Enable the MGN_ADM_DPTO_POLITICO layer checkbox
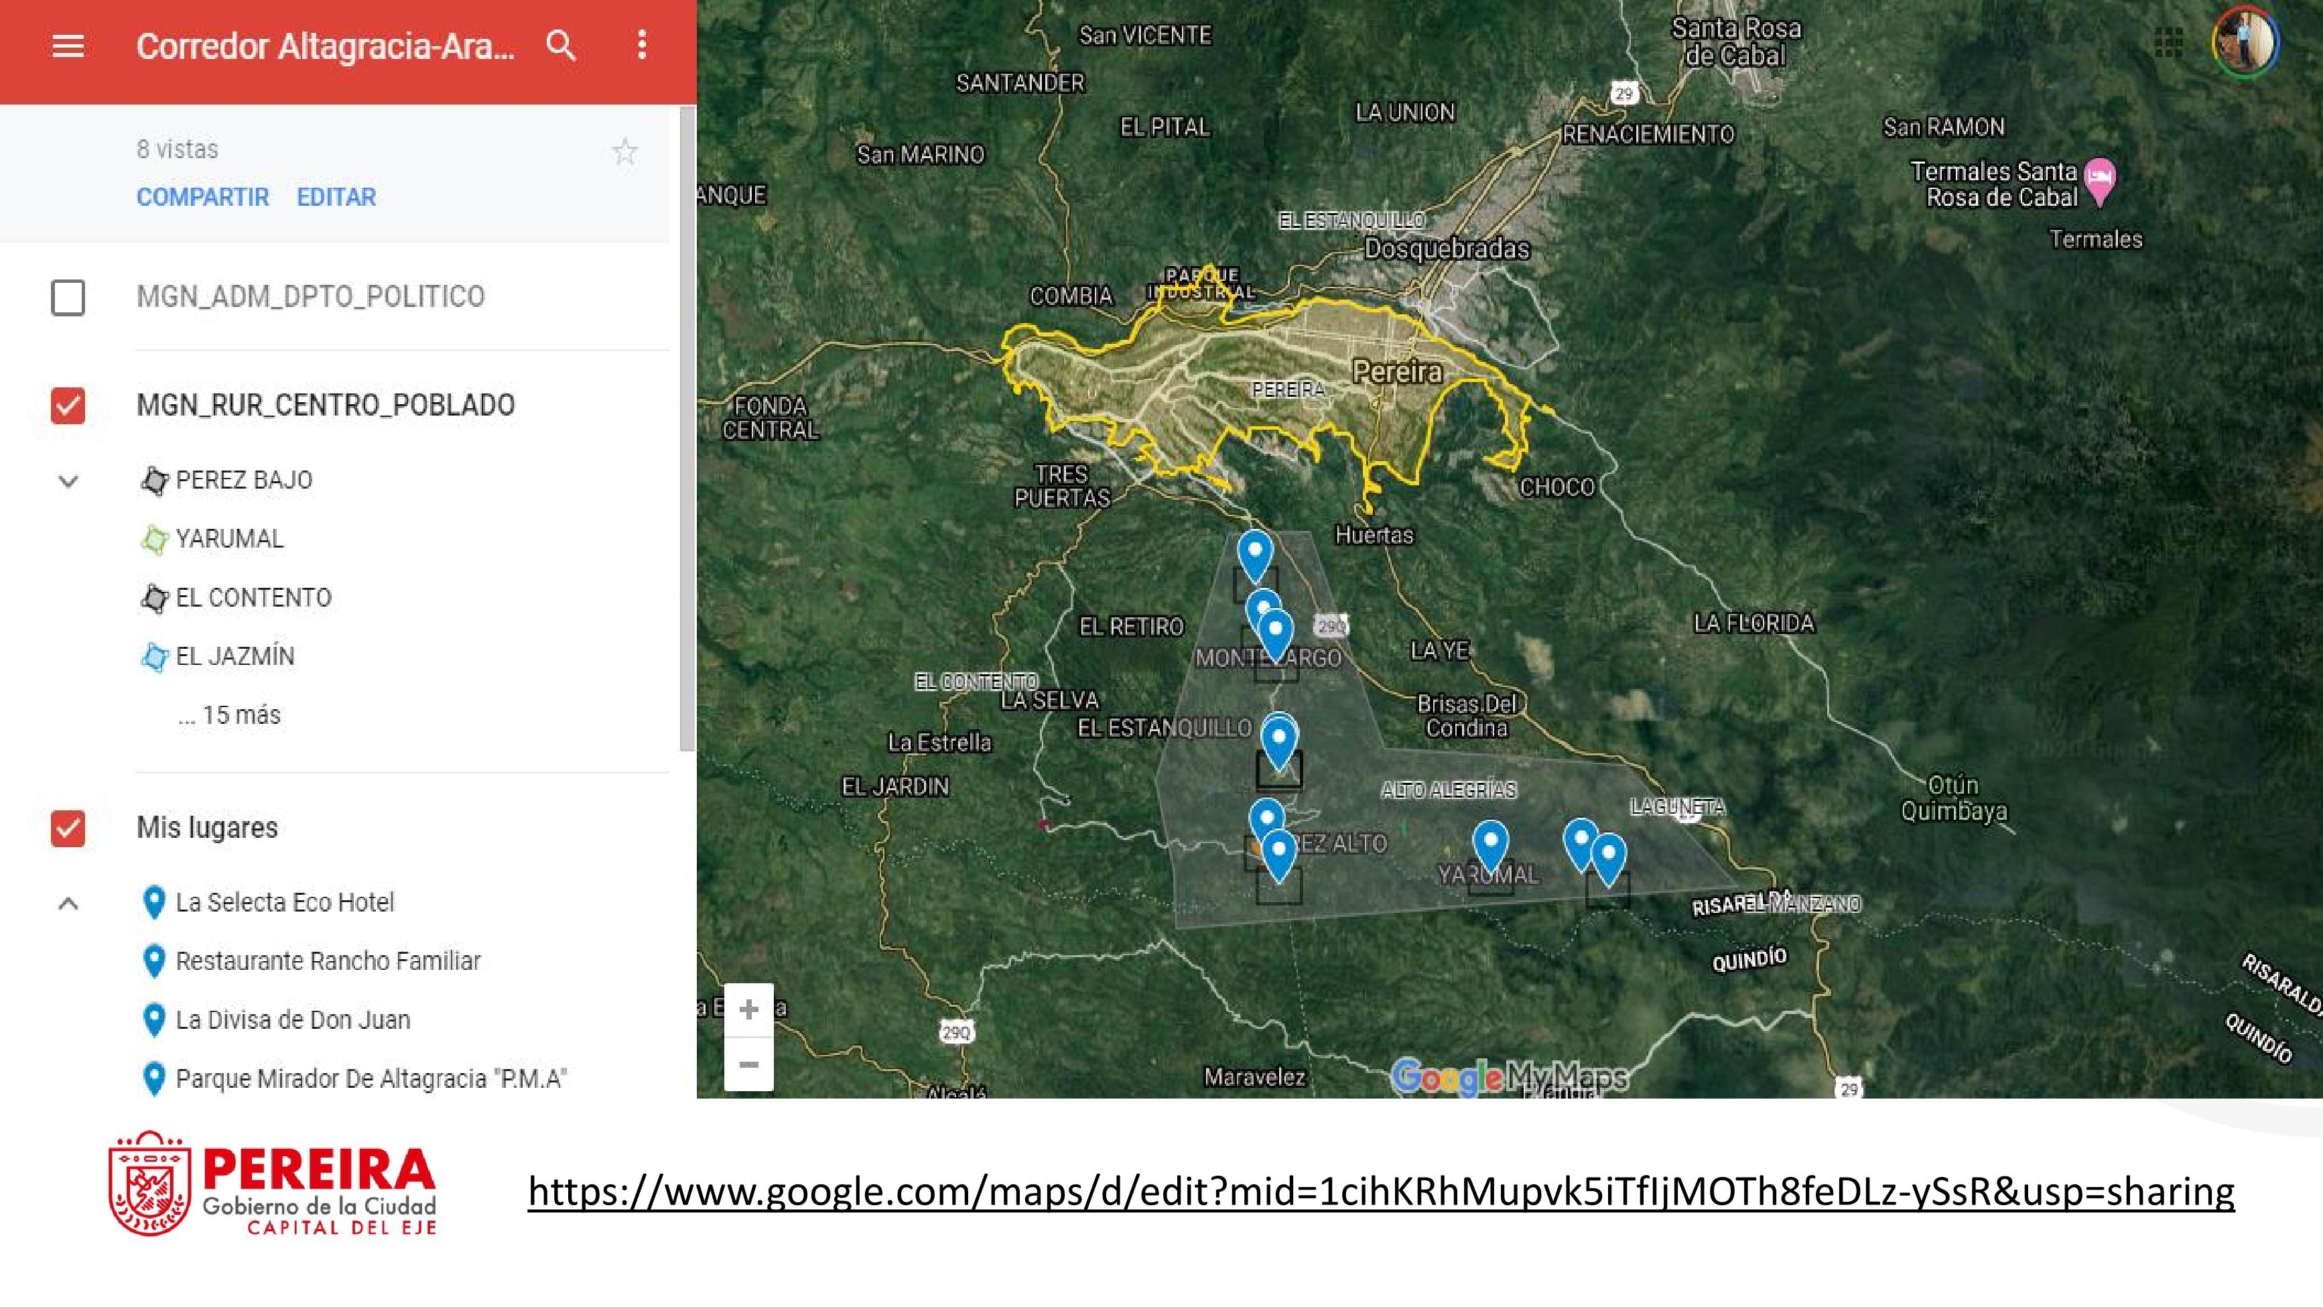 [68, 298]
